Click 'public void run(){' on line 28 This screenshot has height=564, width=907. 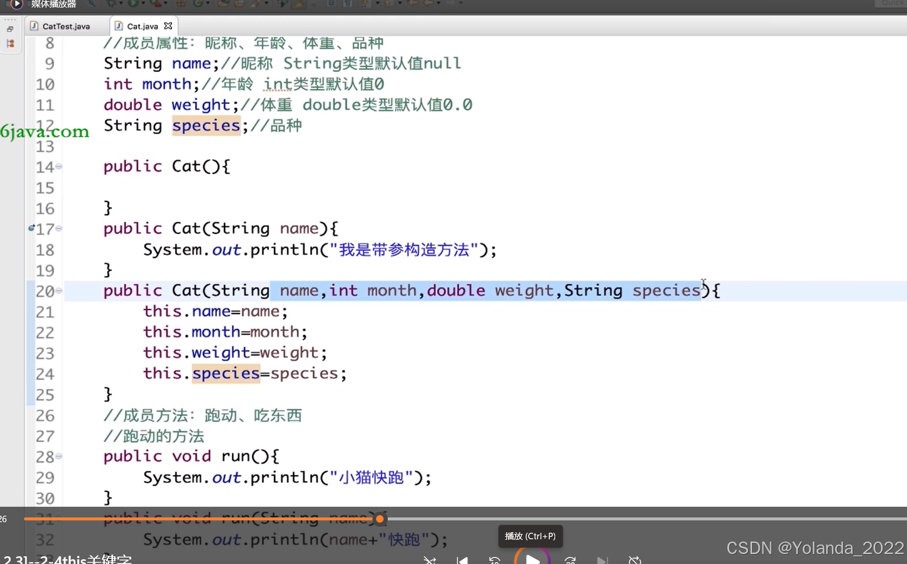coord(192,456)
